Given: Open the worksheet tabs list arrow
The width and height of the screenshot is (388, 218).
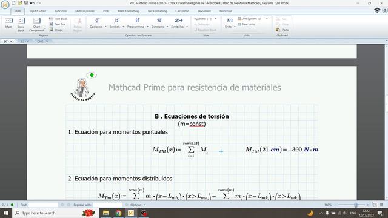Looking at the screenshot, I should pos(386,41).
